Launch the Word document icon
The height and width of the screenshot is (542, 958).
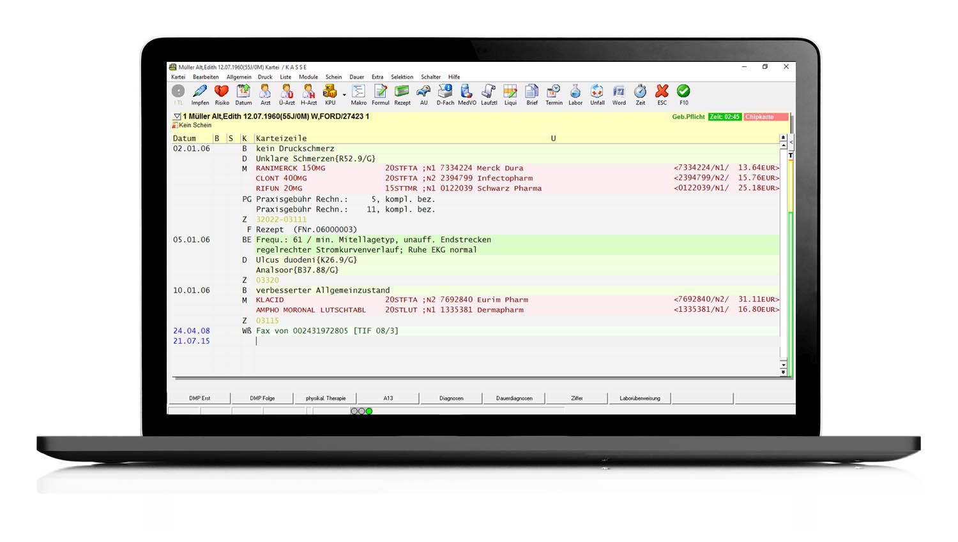click(619, 92)
